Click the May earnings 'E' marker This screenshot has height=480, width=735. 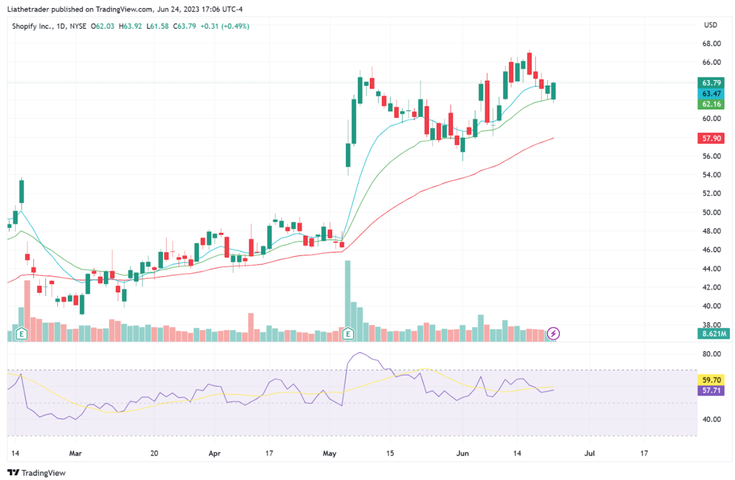348,334
